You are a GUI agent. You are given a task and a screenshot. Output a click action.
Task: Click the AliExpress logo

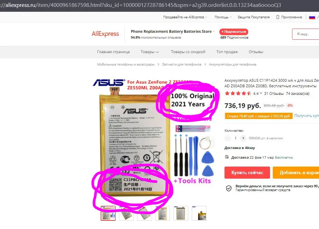coord(105,34)
